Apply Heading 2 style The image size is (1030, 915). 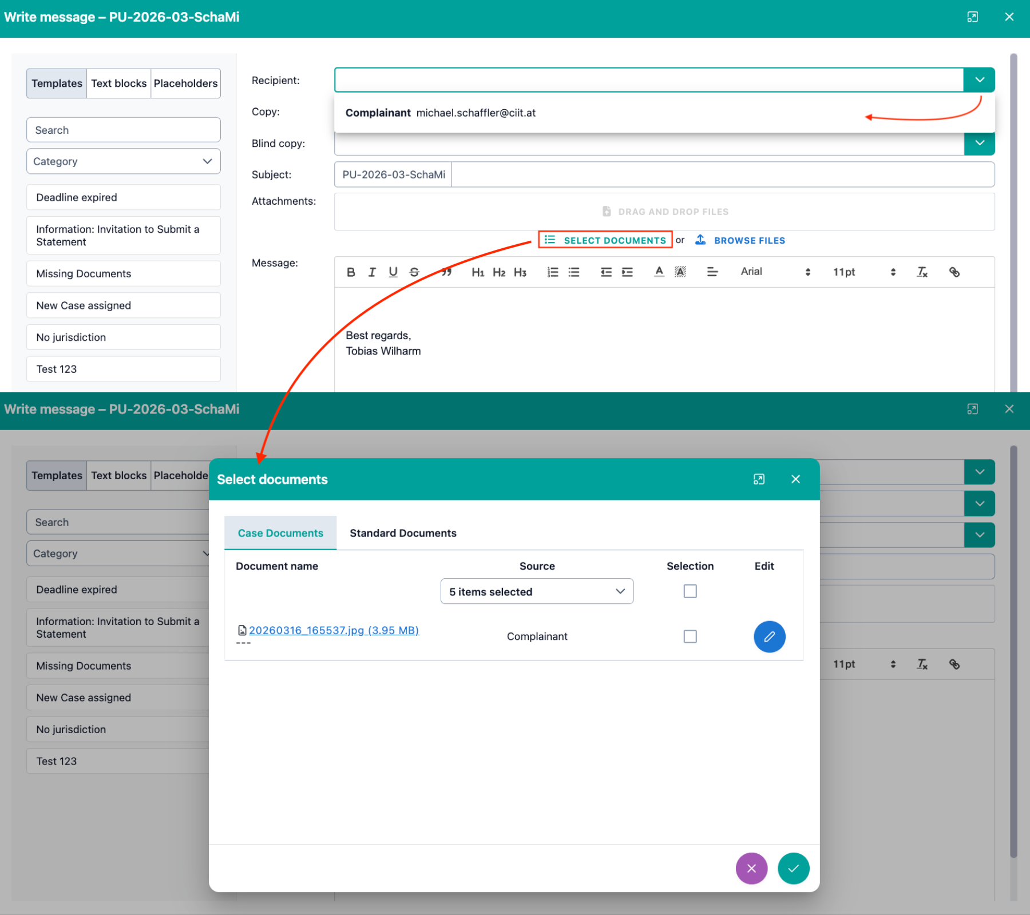(x=499, y=272)
